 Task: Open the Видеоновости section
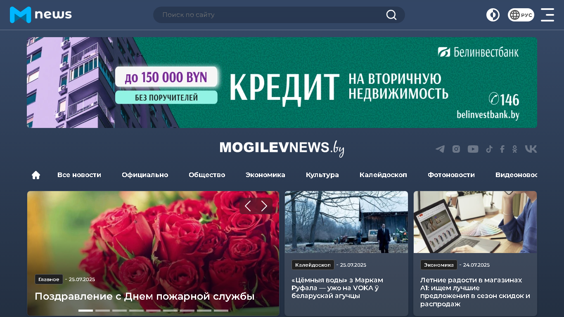(x=516, y=175)
